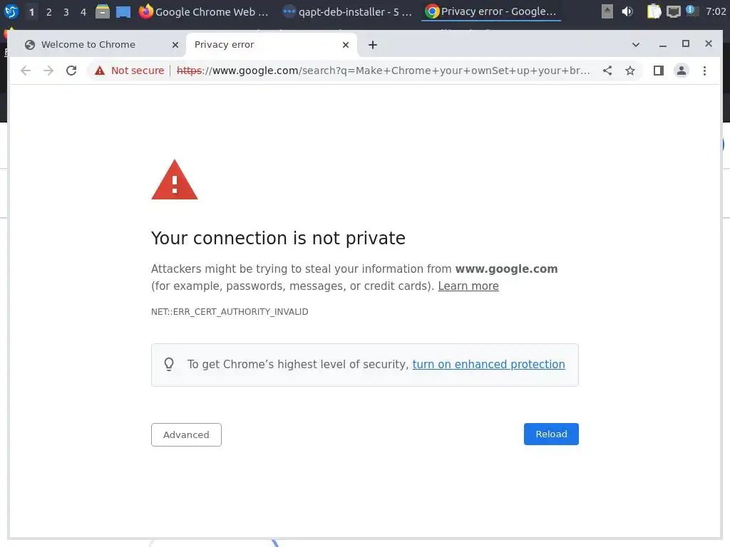Open the share this page icon
The width and height of the screenshot is (730, 547).
[607, 71]
